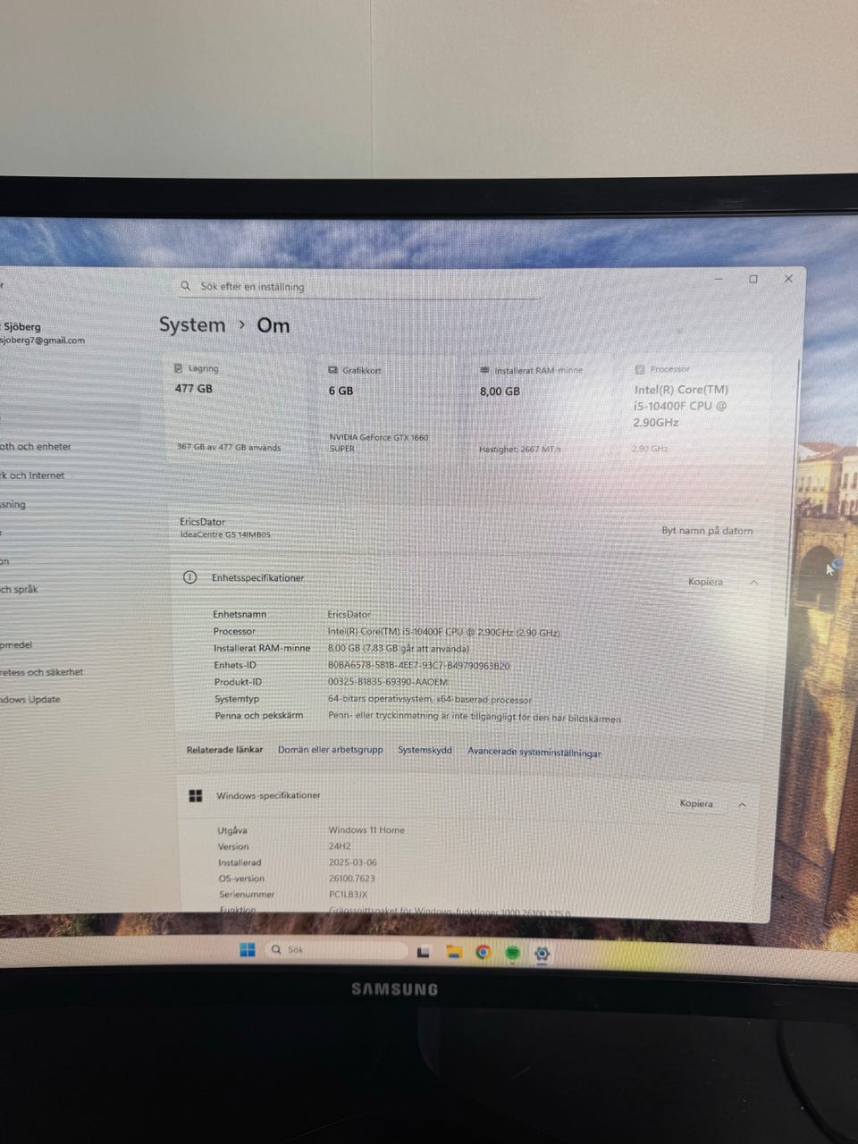Open Sekretess och säkerhet sidebar item
Viewport: 858px width, 1144px height.
pyautogui.click(x=42, y=671)
